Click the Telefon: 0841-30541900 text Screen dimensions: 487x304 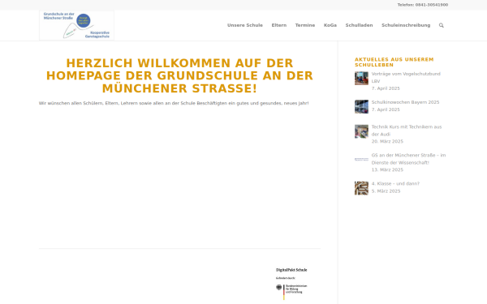point(423,5)
